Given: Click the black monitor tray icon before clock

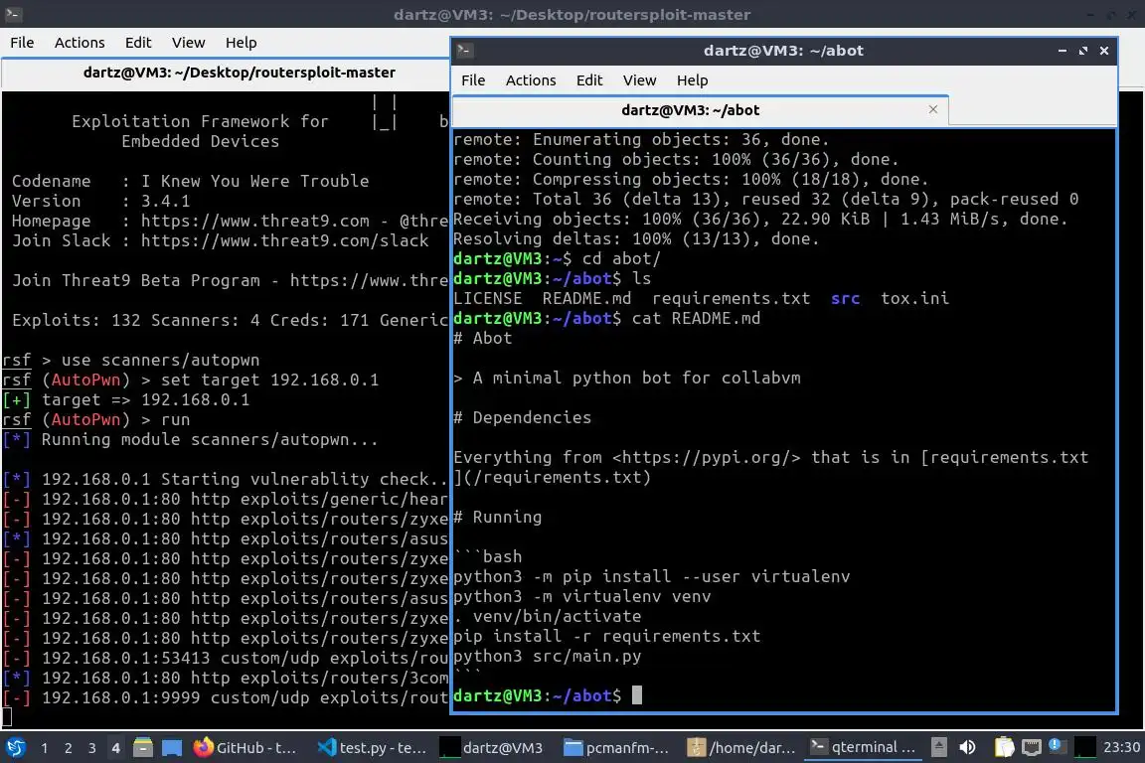Looking at the screenshot, I should (x=1085, y=748).
